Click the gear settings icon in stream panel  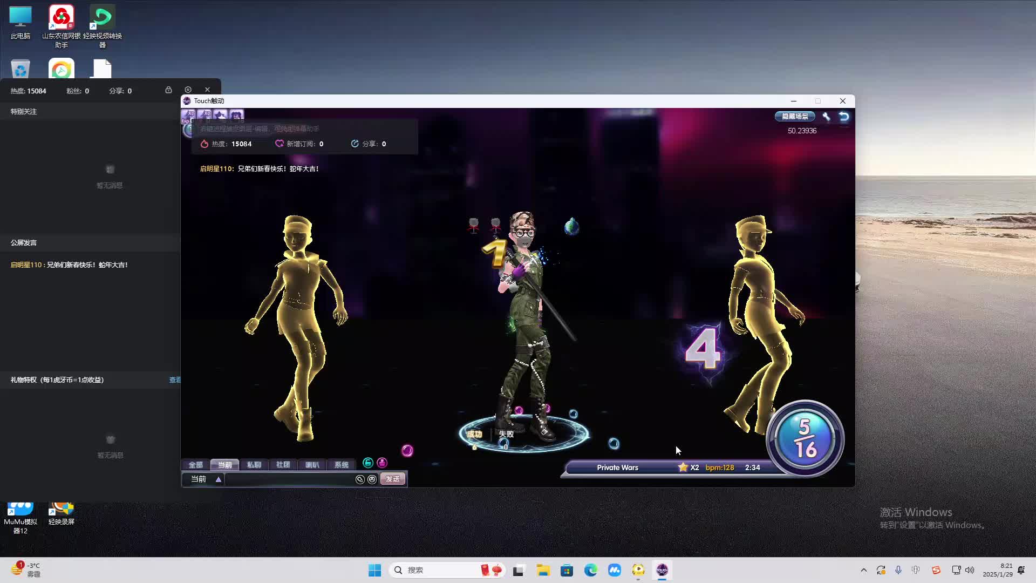pyautogui.click(x=188, y=90)
